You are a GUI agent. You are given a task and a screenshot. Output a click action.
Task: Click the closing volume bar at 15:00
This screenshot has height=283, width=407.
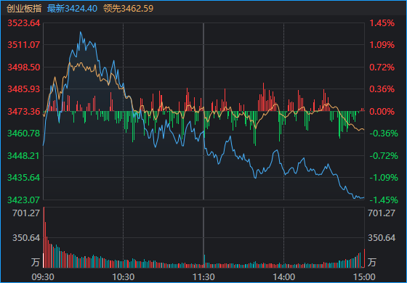[364, 258]
